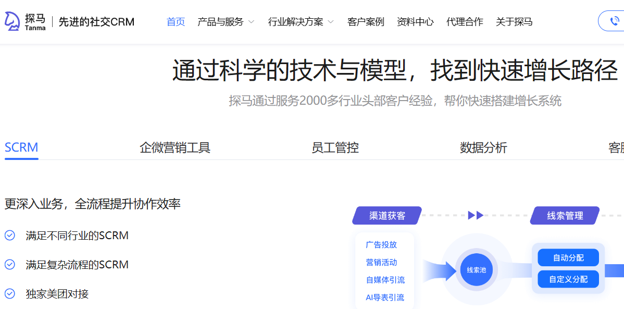Click the 自动分配 button in diagram
Viewport: 624px width, 309px height.
pos(568,257)
